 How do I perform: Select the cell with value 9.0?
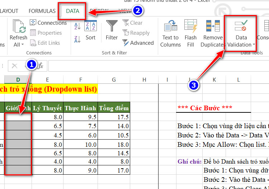point(81,170)
